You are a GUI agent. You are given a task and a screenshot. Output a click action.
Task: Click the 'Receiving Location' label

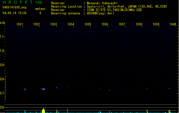(66, 6)
